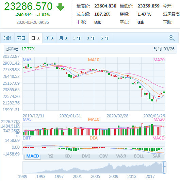
Task: Switch the indicator to SAR
Action: [157, 156]
